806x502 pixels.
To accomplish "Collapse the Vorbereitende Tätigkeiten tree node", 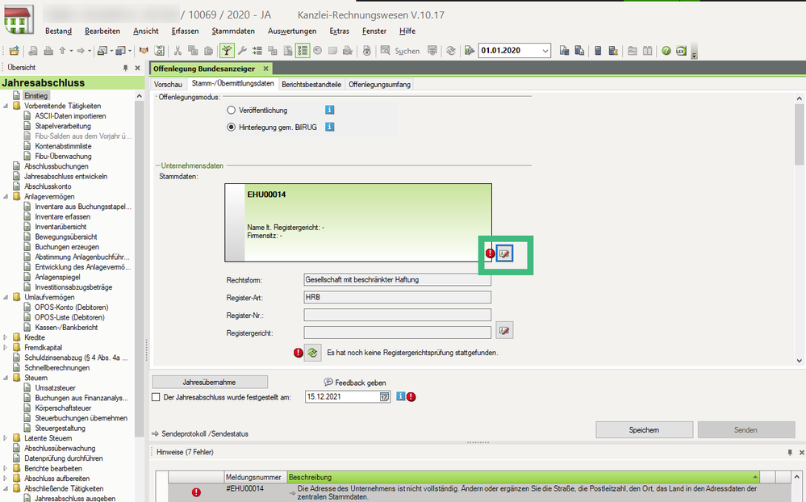I will tap(6, 106).
